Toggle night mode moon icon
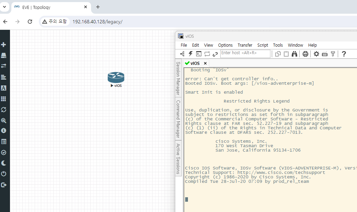 3,163
